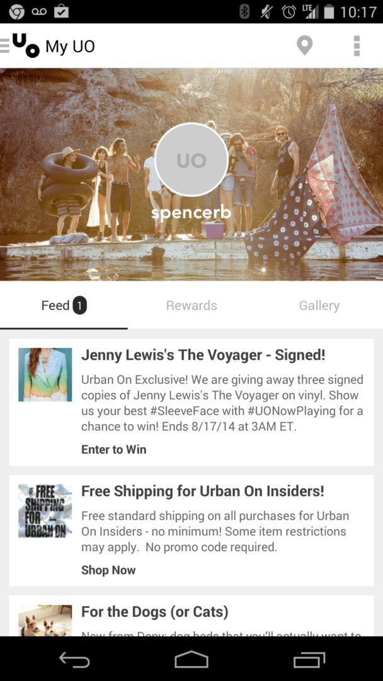The image size is (383, 681).
Task: Tap the spencerb username
Action: tap(191, 213)
